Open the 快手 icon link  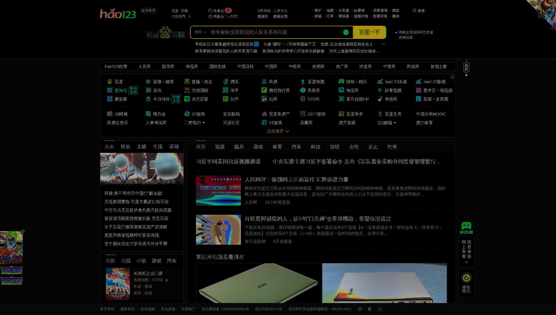226,90
